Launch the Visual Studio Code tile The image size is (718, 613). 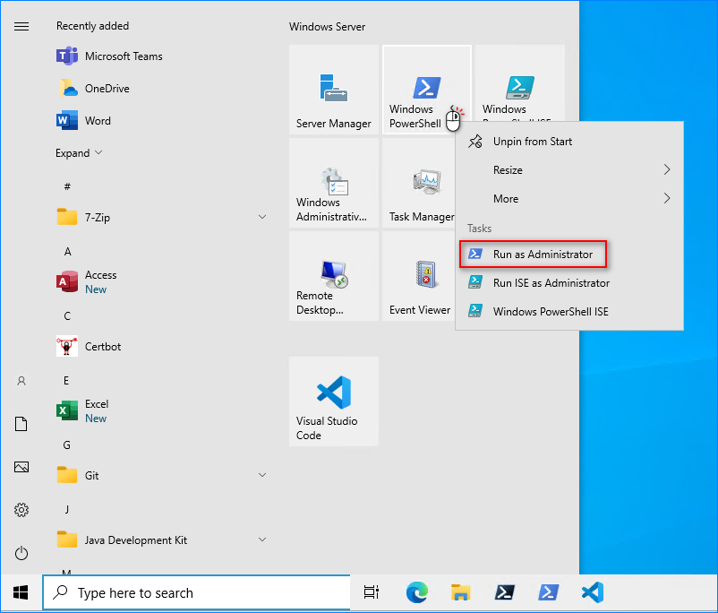coord(334,401)
